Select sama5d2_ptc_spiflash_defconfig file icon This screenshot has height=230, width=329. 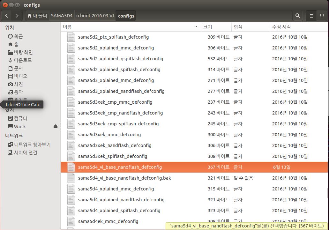click(71, 37)
